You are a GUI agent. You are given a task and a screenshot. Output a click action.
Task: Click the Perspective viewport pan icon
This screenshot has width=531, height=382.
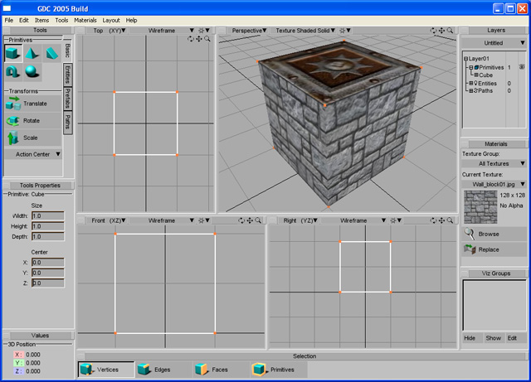click(441, 31)
